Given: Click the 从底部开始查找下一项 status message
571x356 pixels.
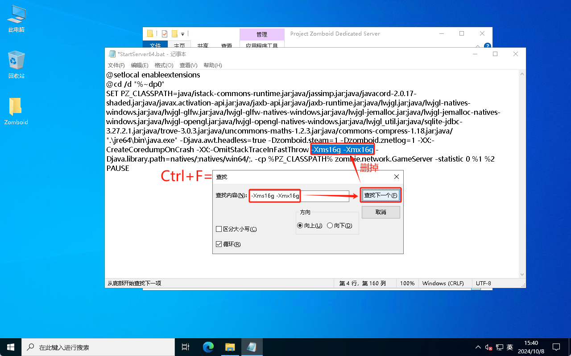Looking at the screenshot, I should (x=134, y=283).
